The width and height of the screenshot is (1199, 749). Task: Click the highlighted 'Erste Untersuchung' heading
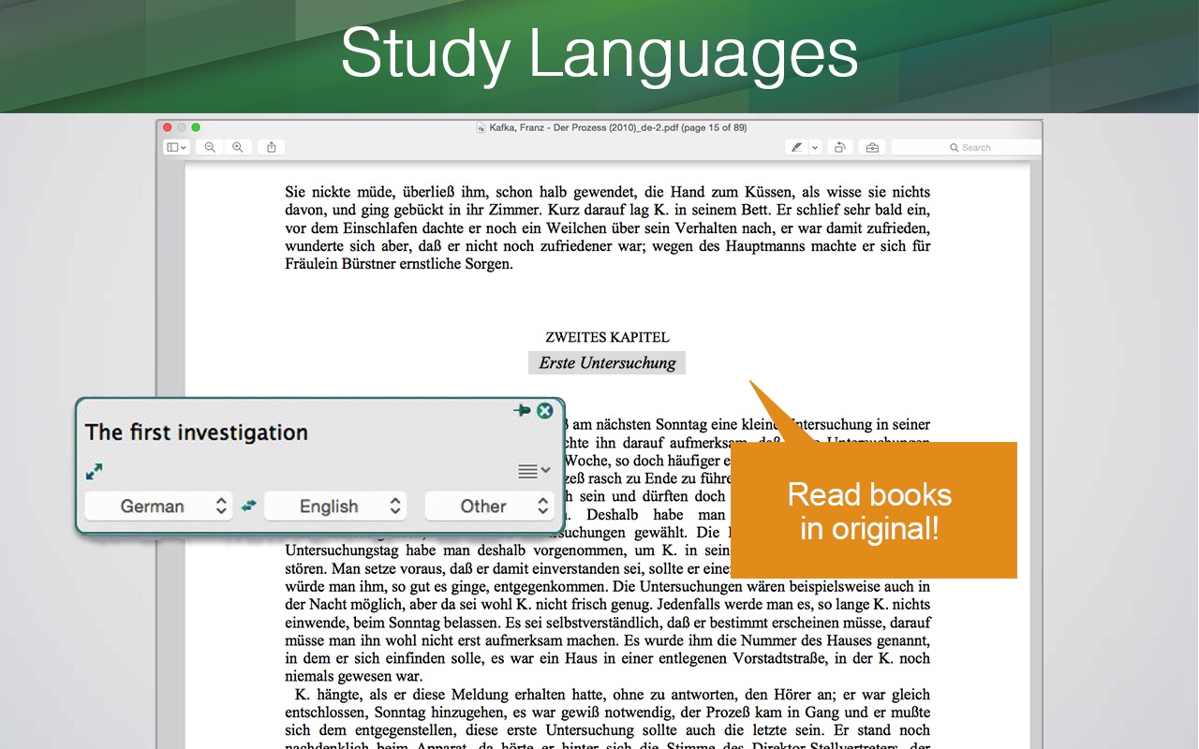(x=607, y=362)
